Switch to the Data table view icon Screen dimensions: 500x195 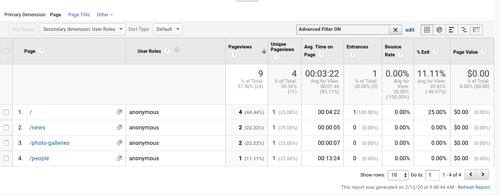(x=427, y=30)
